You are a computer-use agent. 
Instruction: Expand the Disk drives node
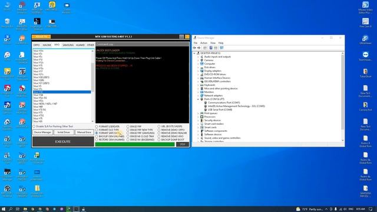(198, 67)
